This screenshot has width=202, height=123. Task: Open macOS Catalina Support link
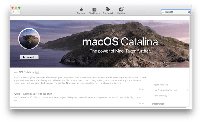coord(165,90)
